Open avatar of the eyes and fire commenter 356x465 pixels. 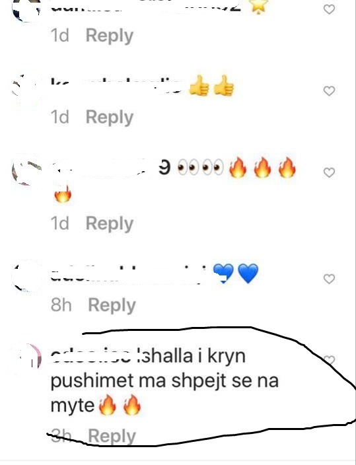(26, 172)
